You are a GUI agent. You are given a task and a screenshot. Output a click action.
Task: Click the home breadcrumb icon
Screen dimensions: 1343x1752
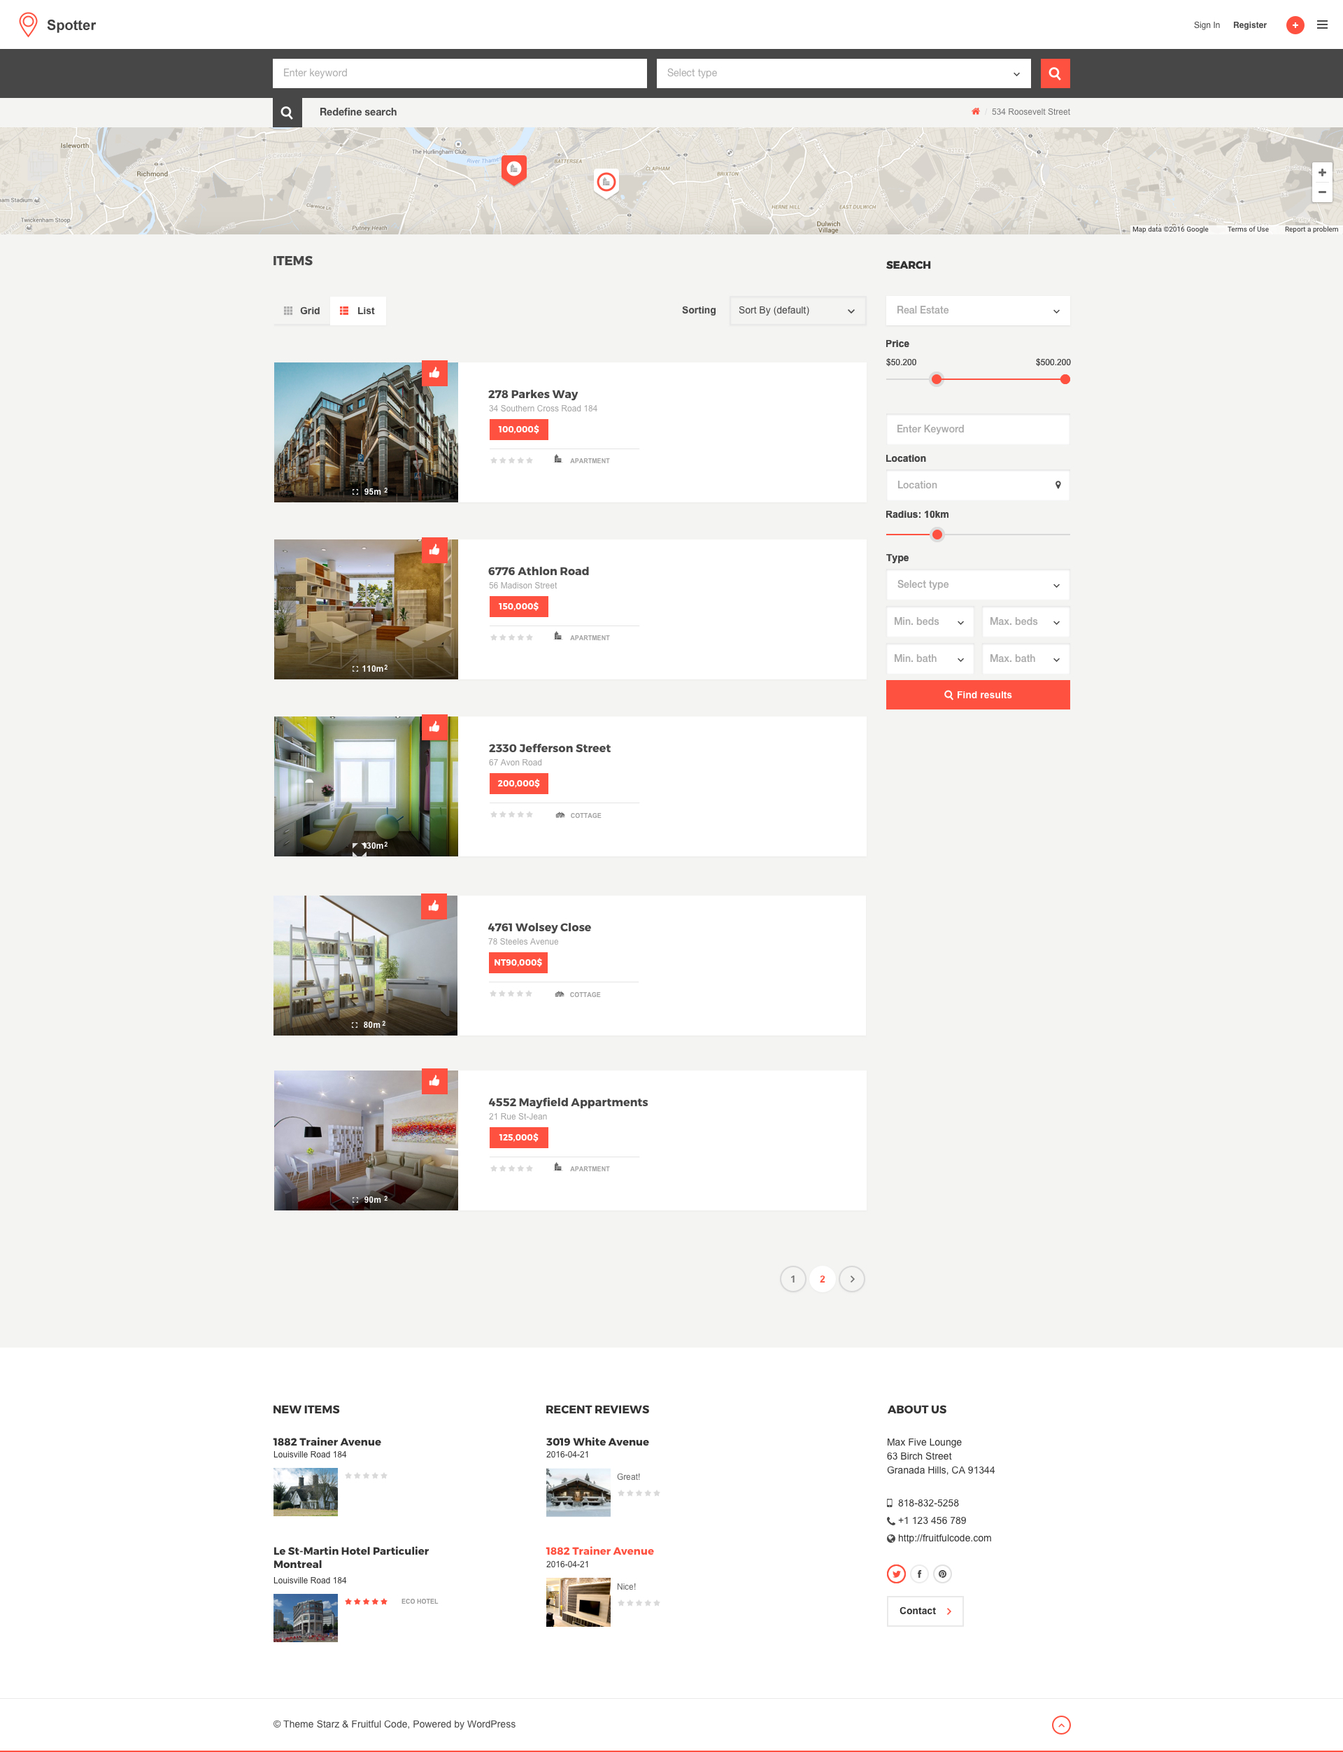[975, 112]
